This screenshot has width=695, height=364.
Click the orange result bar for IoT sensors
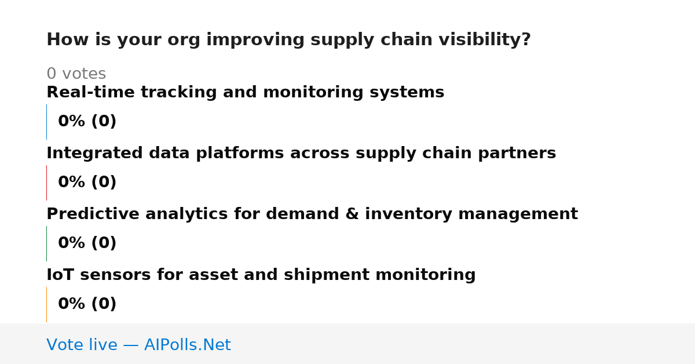pos(46,304)
